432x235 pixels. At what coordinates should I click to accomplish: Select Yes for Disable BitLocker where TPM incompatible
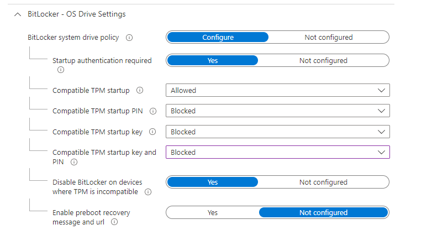point(213,182)
